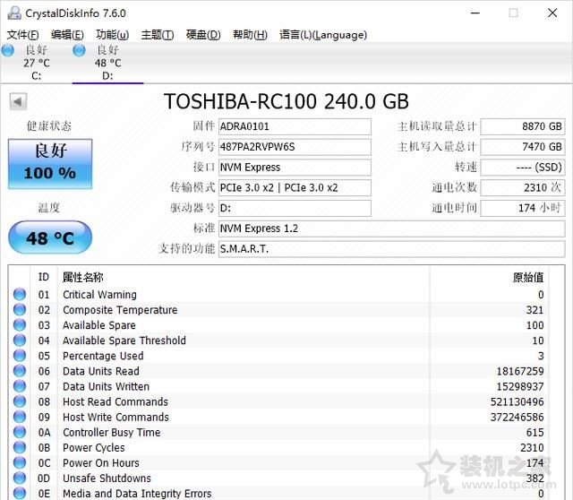Click the firmware field ADRA0101
Viewport: 573px width, 500px height.
pos(294,126)
